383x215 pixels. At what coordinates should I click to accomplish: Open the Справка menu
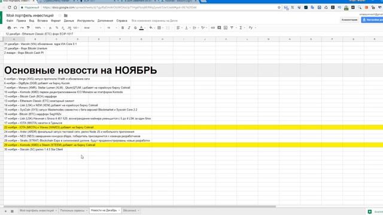click(x=121, y=21)
